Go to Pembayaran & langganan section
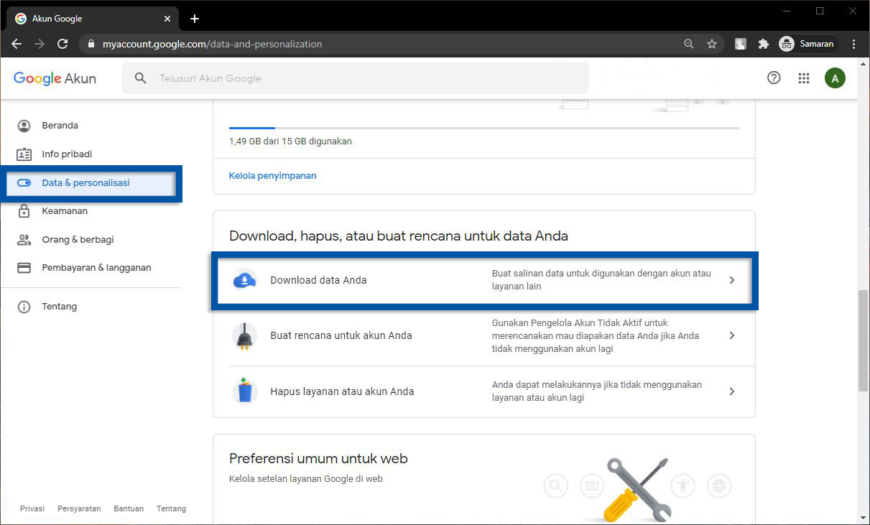870x525 pixels. click(x=96, y=268)
